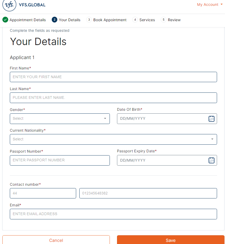The height and width of the screenshot is (244, 225).
Task: Open the My Account dropdown menu
Action: [x=210, y=5]
